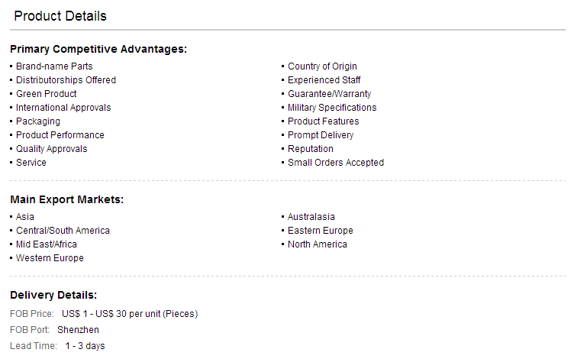This screenshot has height=359, width=587.
Task: Select Shenzhen FOB Port value
Action: pos(78,330)
